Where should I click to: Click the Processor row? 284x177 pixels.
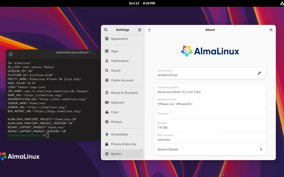coord(210,114)
